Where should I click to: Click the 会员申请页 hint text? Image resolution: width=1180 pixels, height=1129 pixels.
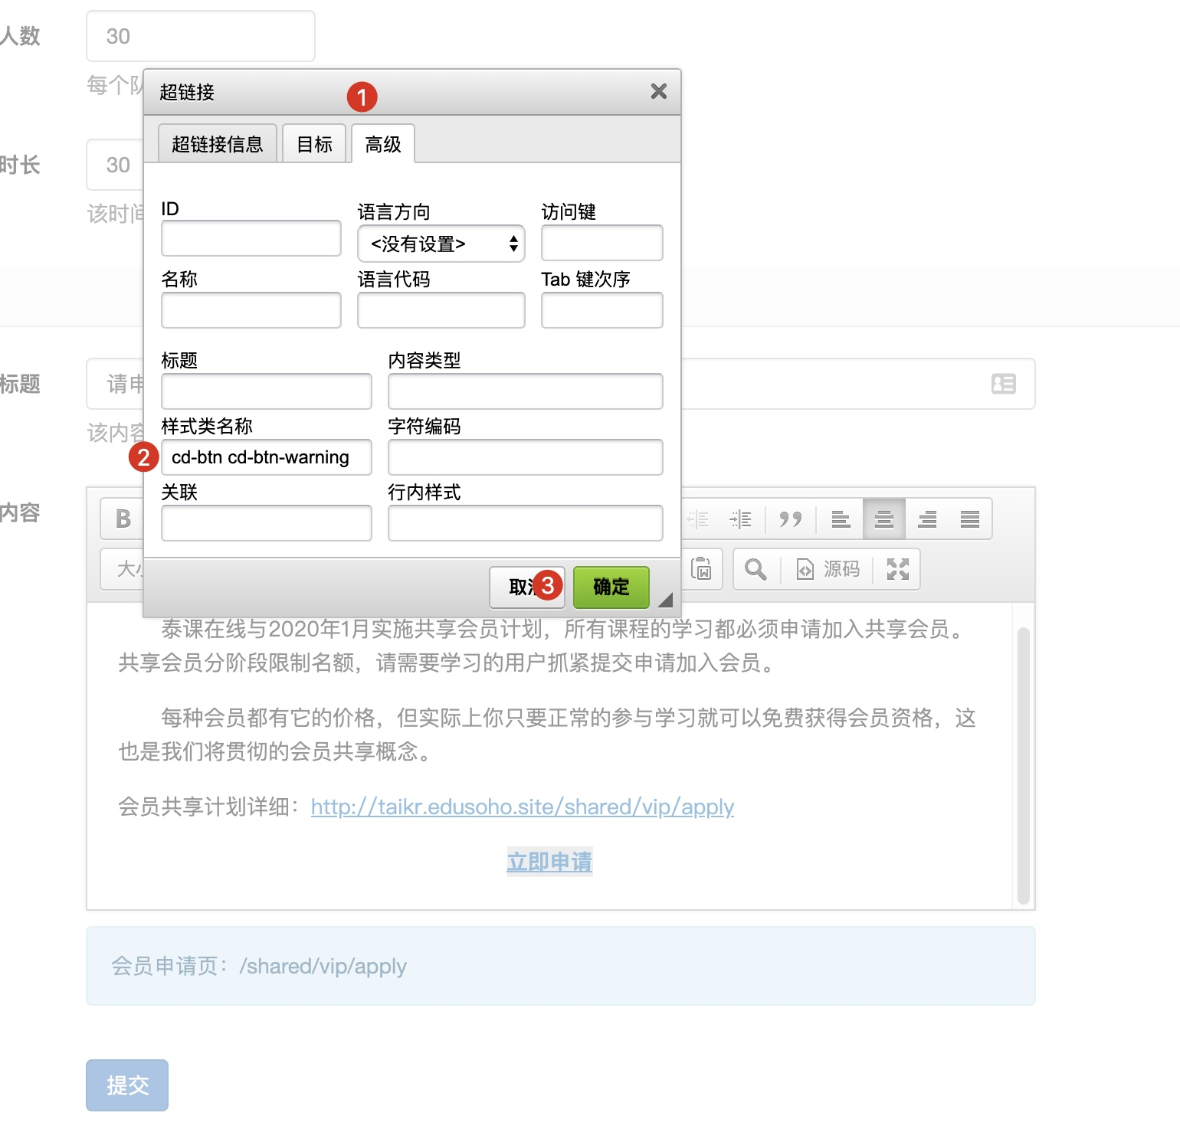click(259, 966)
